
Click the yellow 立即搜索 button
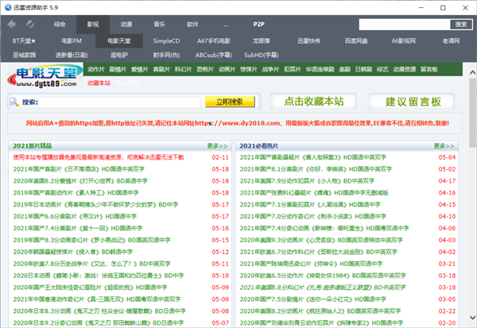(x=230, y=102)
